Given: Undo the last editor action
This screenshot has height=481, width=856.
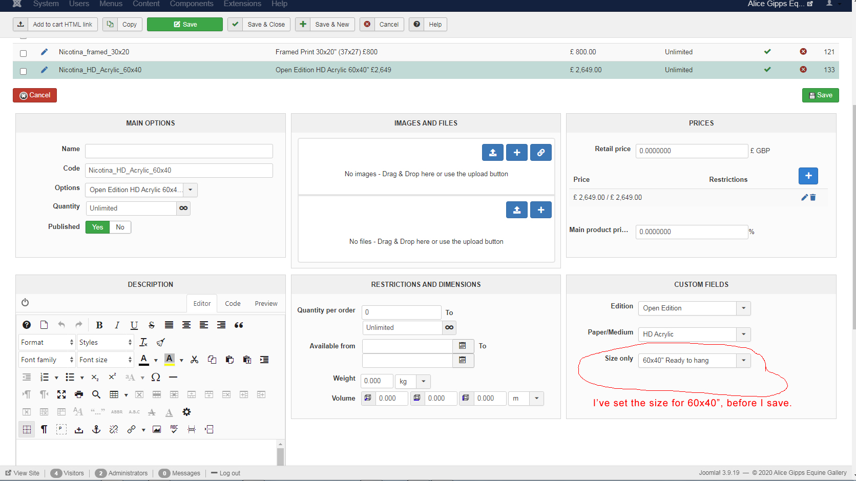Looking at the screenshot, I should 61,325.
